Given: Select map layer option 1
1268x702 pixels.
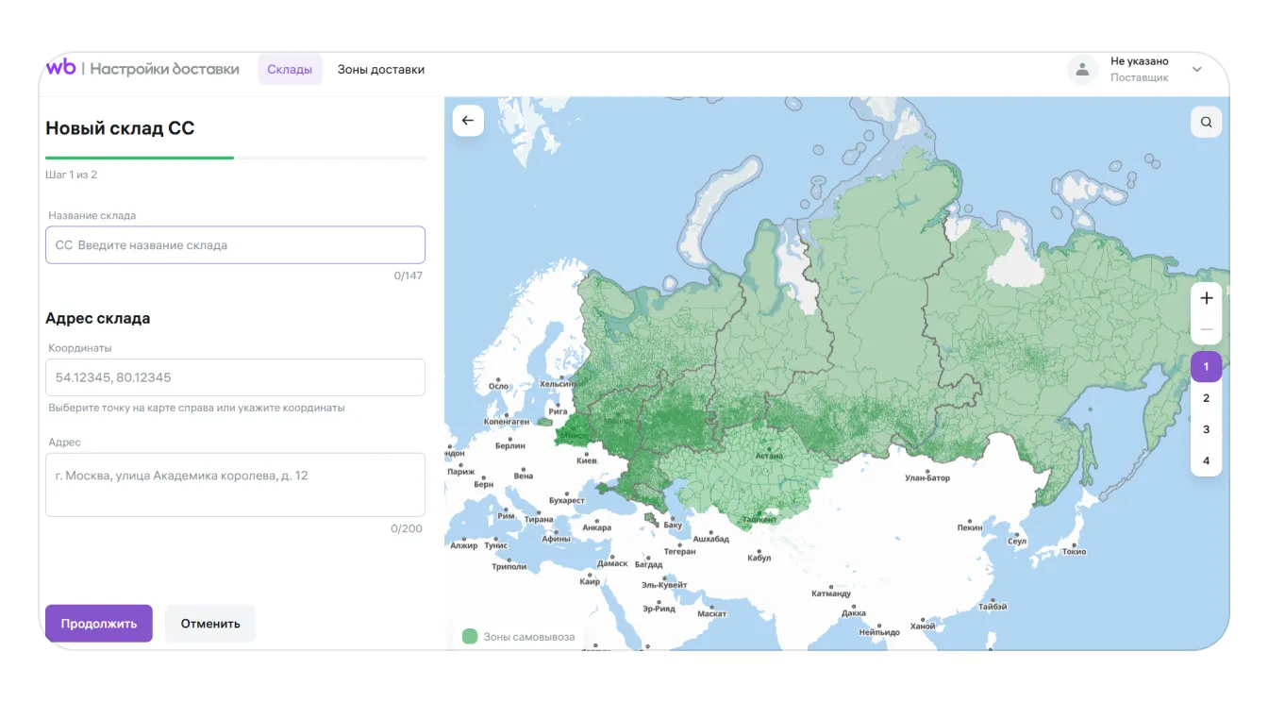Looking at the screenshot, I should coord(1206,367).
